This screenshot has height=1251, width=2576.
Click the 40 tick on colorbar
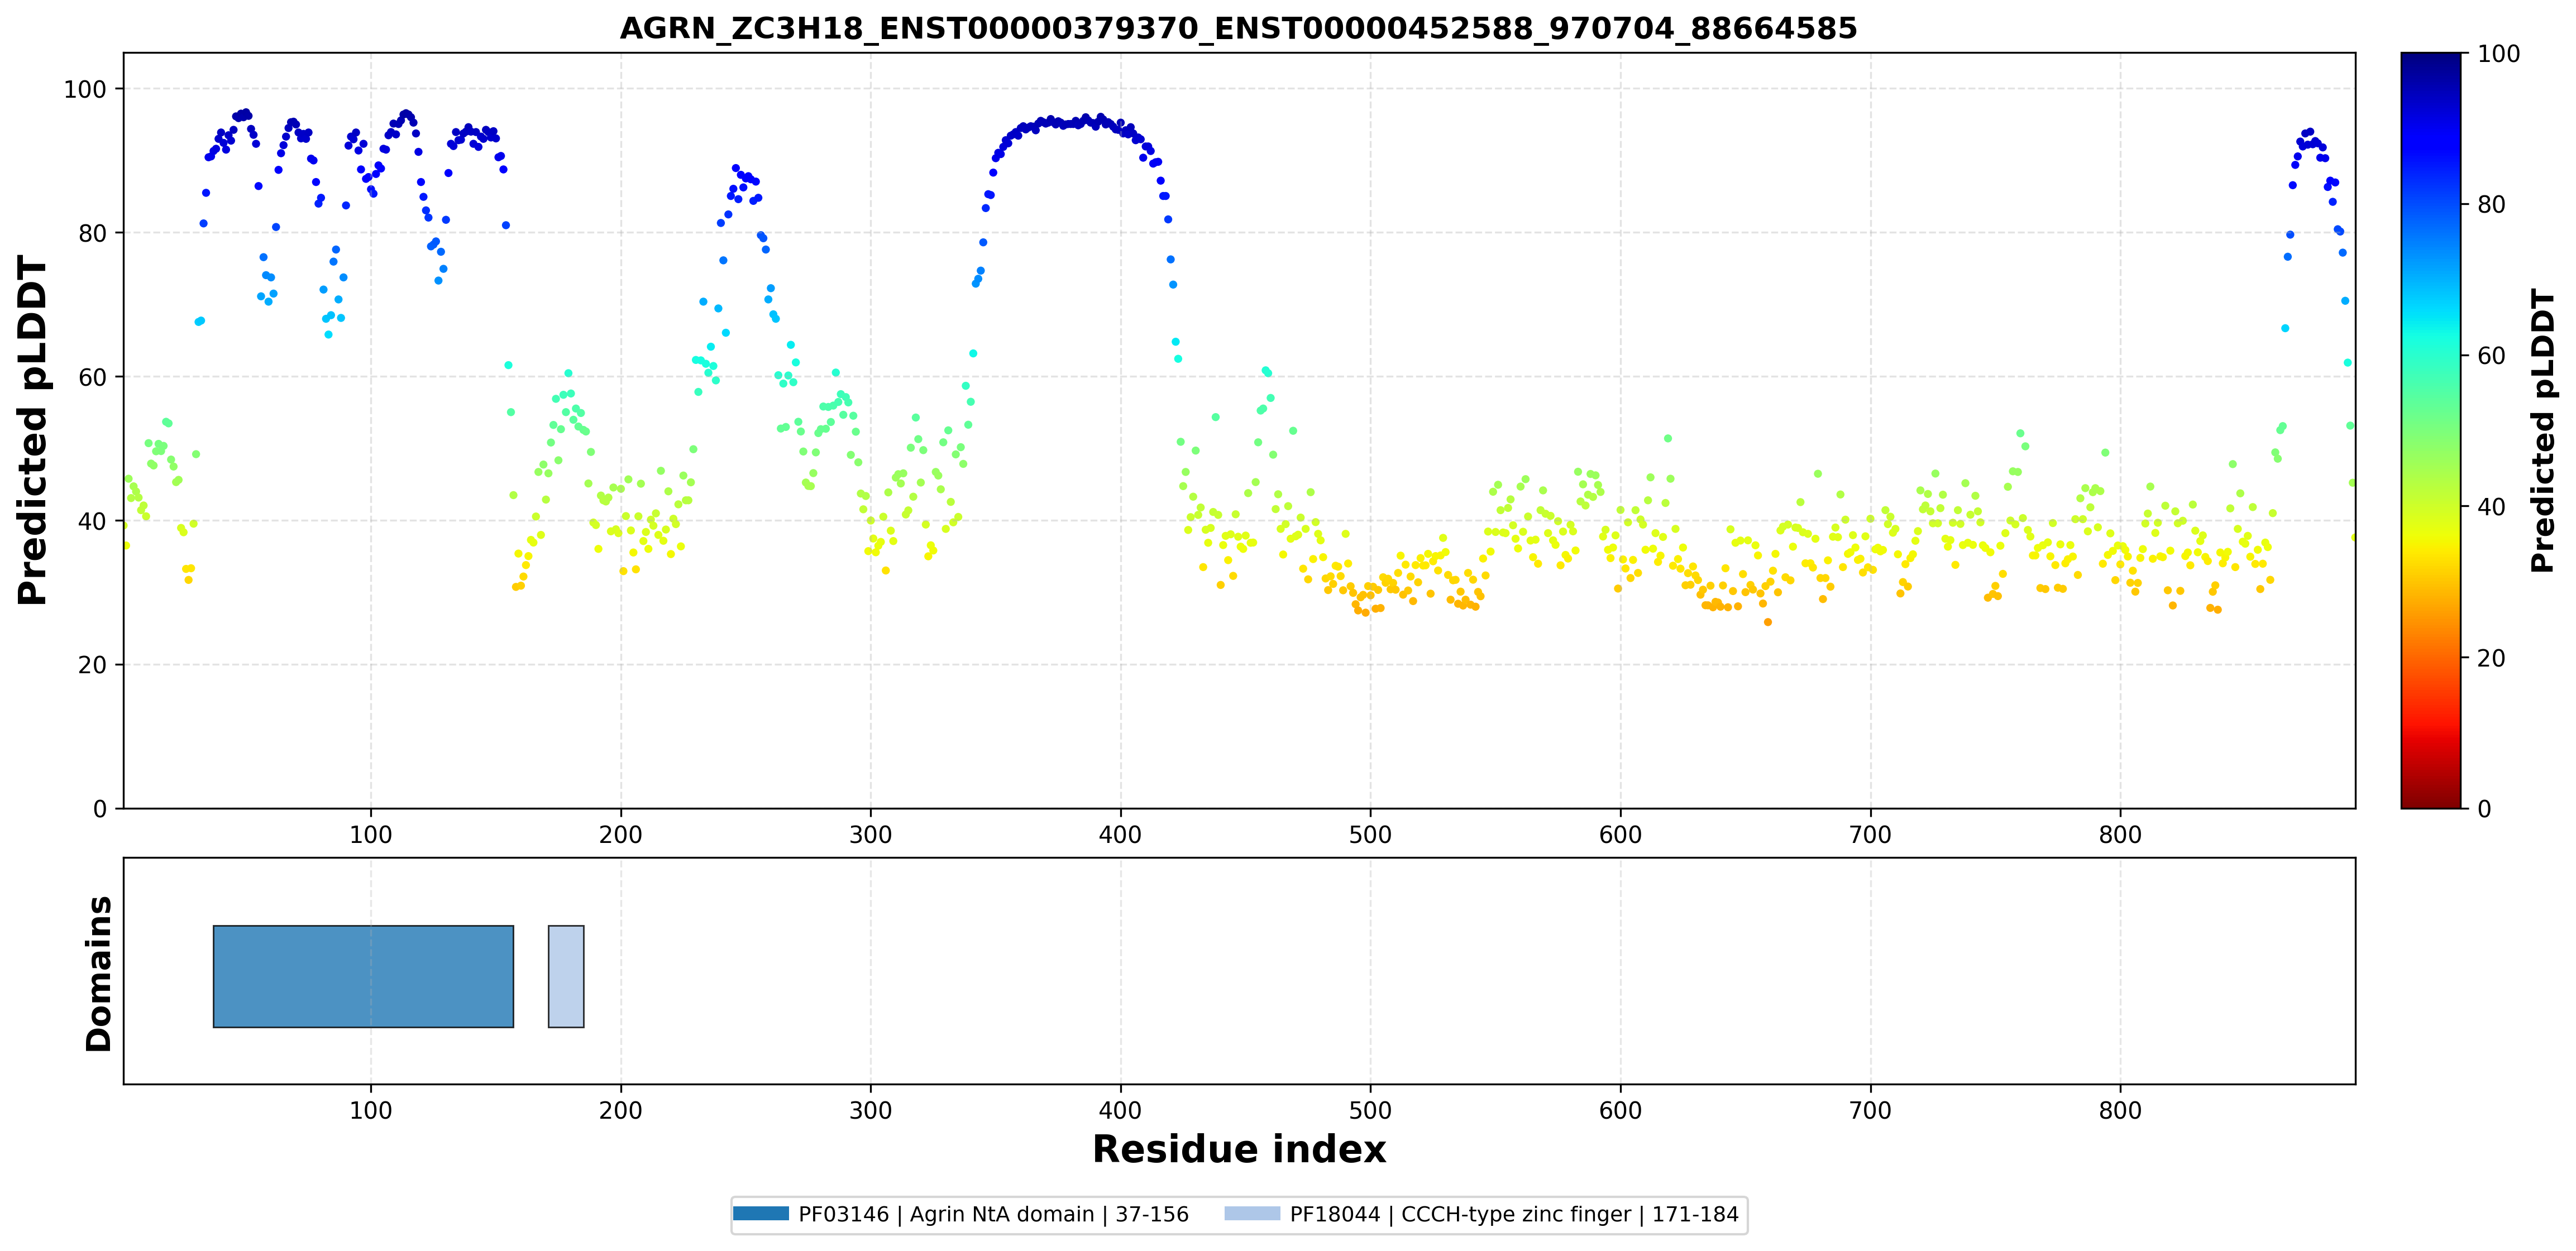2491,506
